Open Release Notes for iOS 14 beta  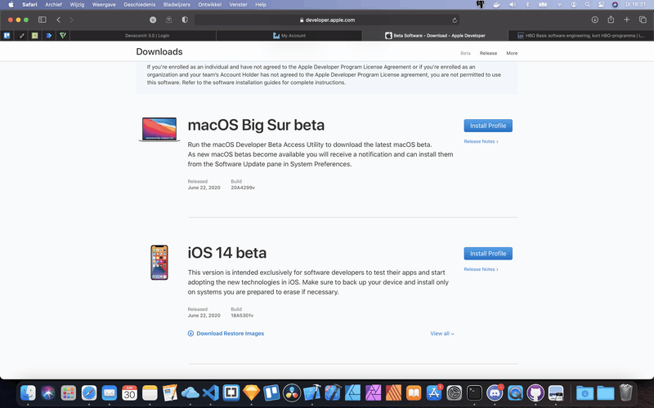tap(481, 269)
